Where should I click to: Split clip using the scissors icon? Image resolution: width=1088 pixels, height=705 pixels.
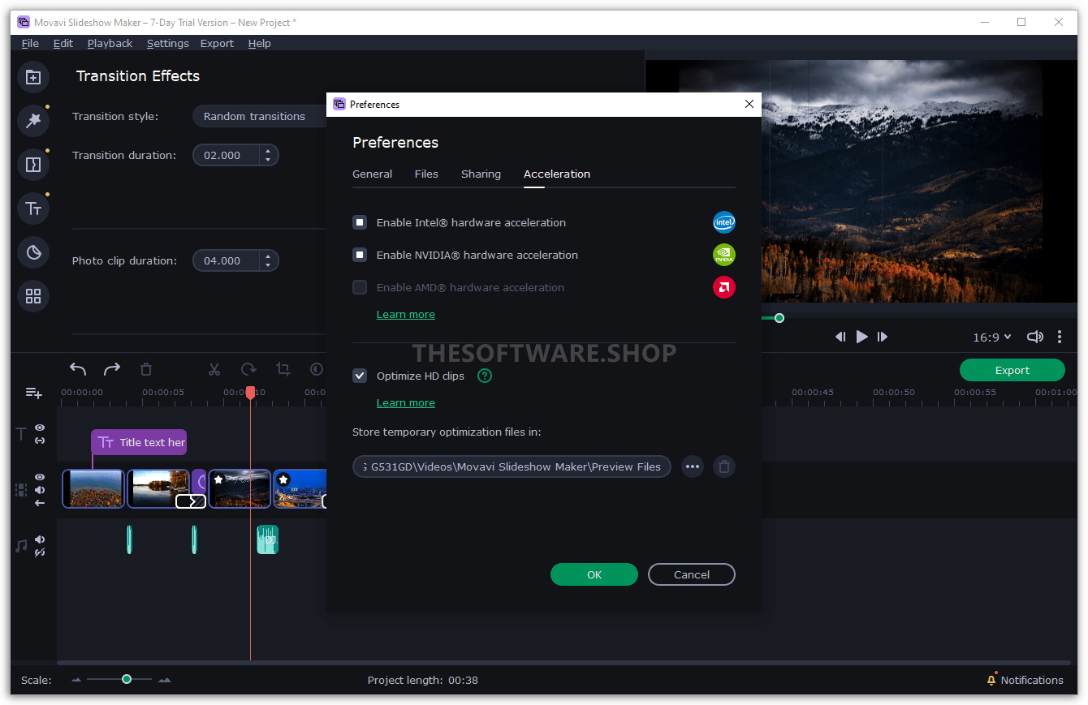tap(214, 369)
